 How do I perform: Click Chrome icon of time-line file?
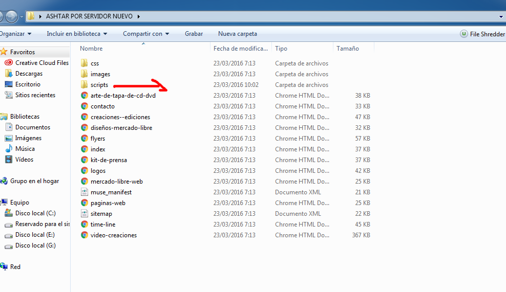tap(84, 224)
